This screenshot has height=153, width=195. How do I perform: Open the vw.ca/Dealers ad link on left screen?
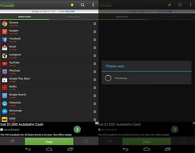[x=11, y=130]
